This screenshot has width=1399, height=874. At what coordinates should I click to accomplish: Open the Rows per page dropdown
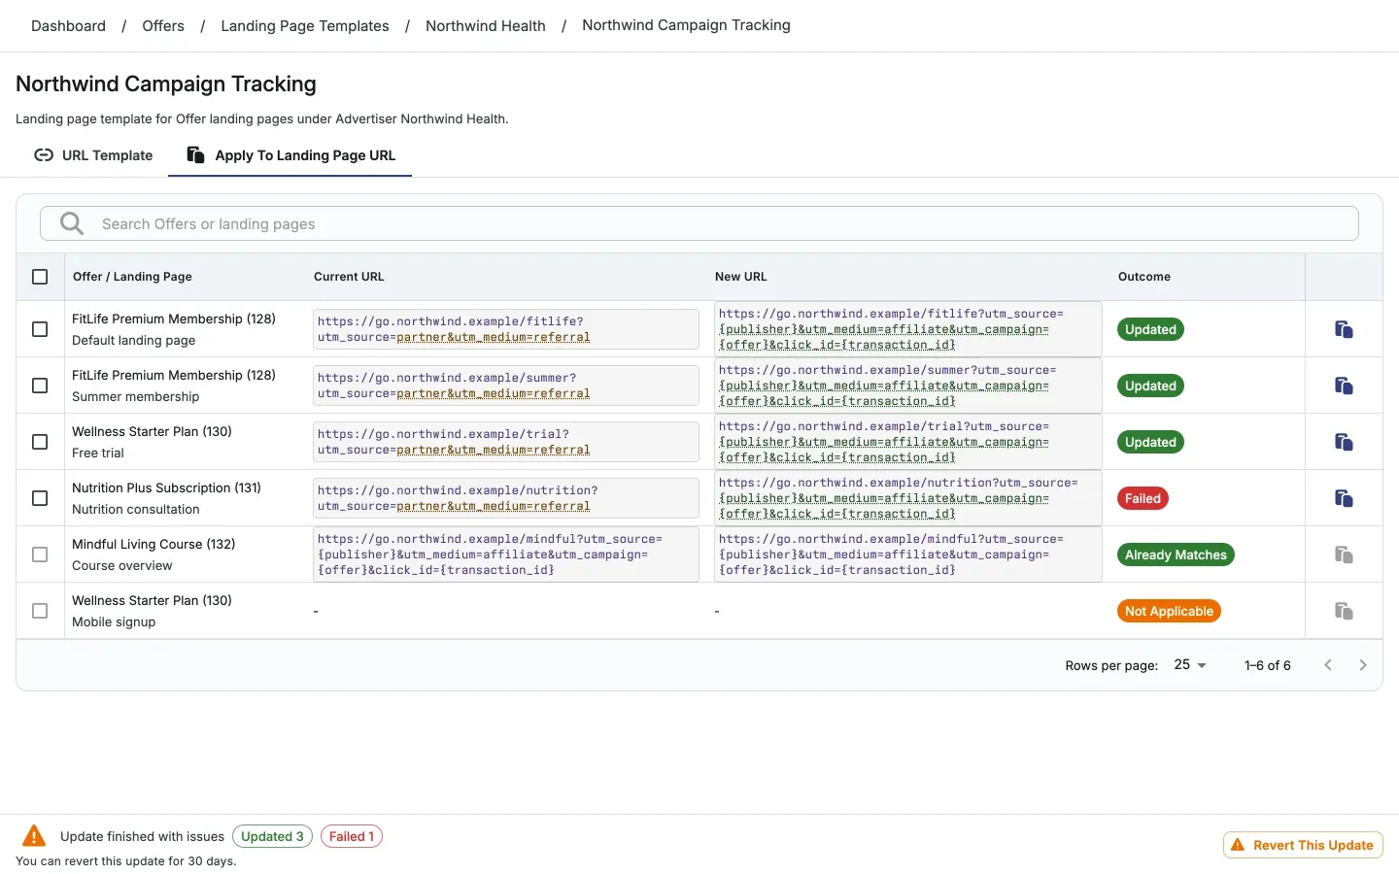tap(1190, 665)
